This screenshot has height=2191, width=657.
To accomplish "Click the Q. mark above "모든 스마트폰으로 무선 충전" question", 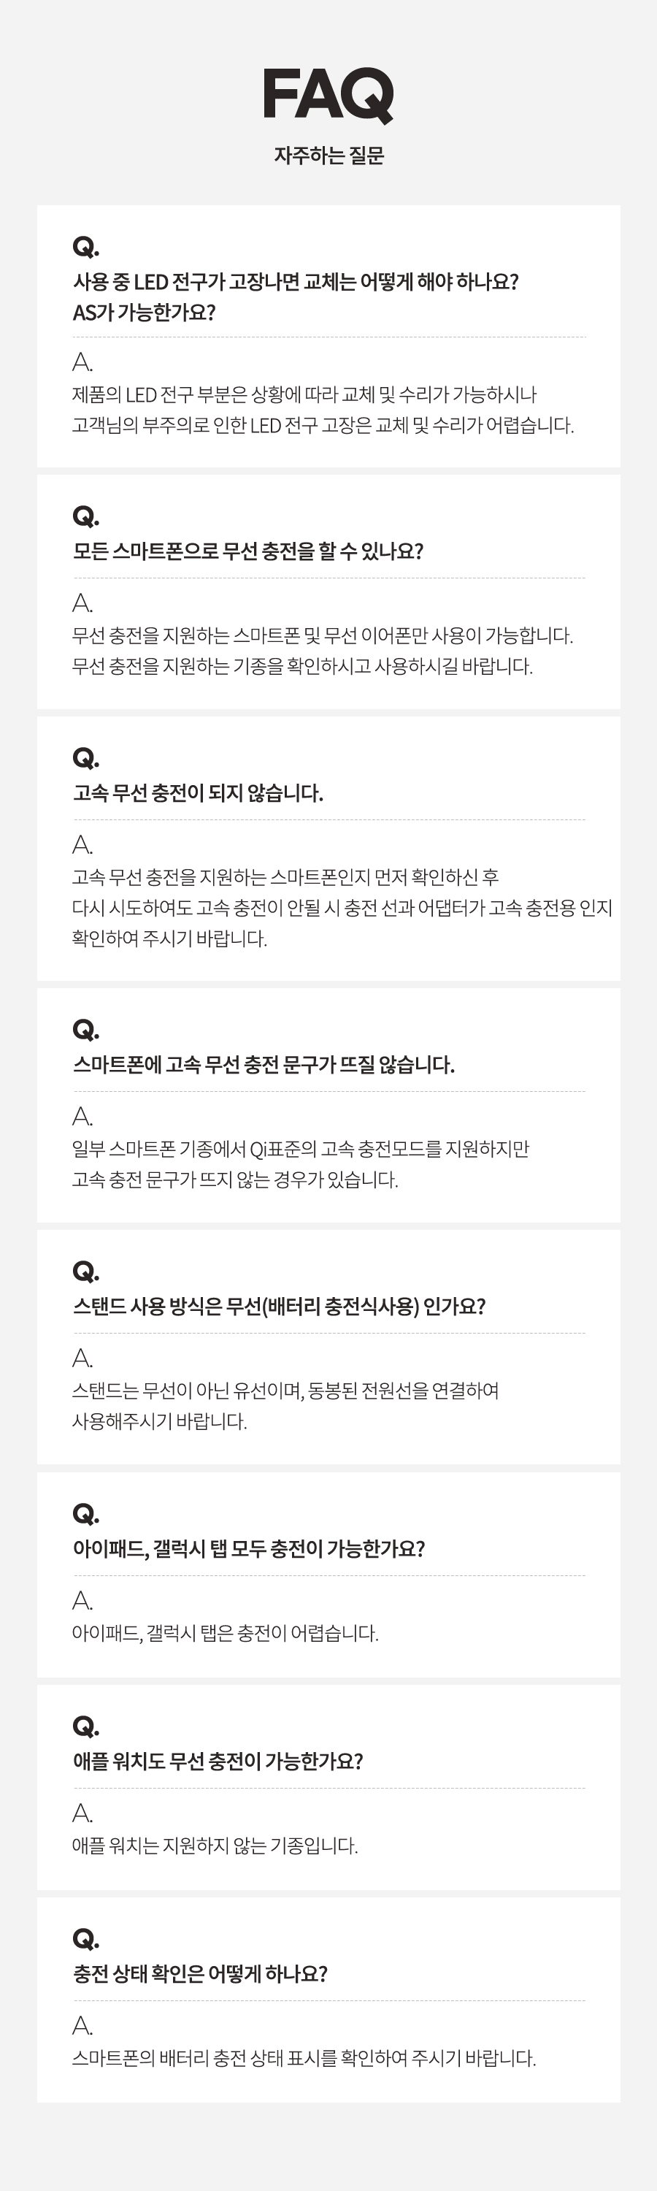I will (85, 516).
